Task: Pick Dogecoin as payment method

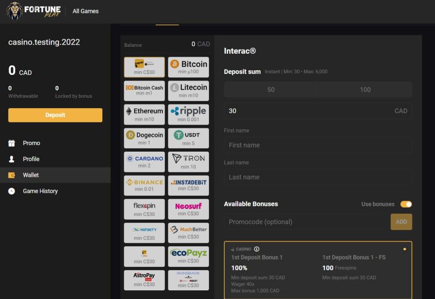Action: pos(144,138)
